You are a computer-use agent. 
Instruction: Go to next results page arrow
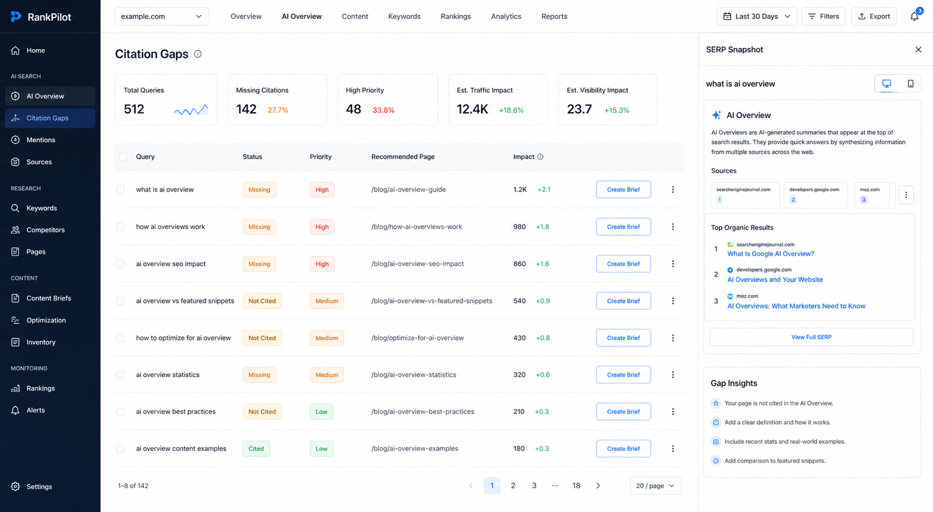(598, 486)
